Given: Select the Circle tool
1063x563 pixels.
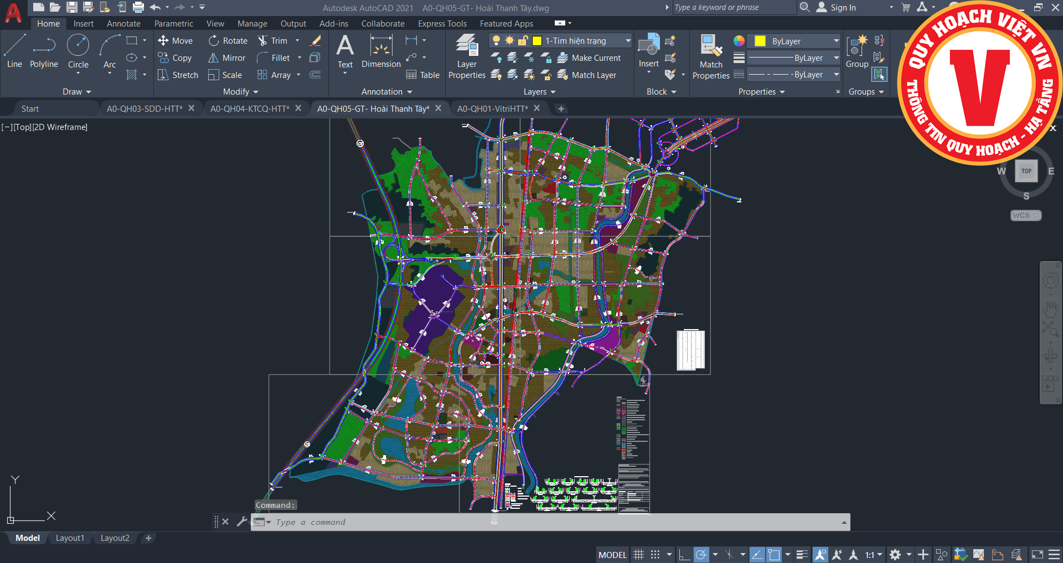Looking at the screenshot, I should 78,51.
